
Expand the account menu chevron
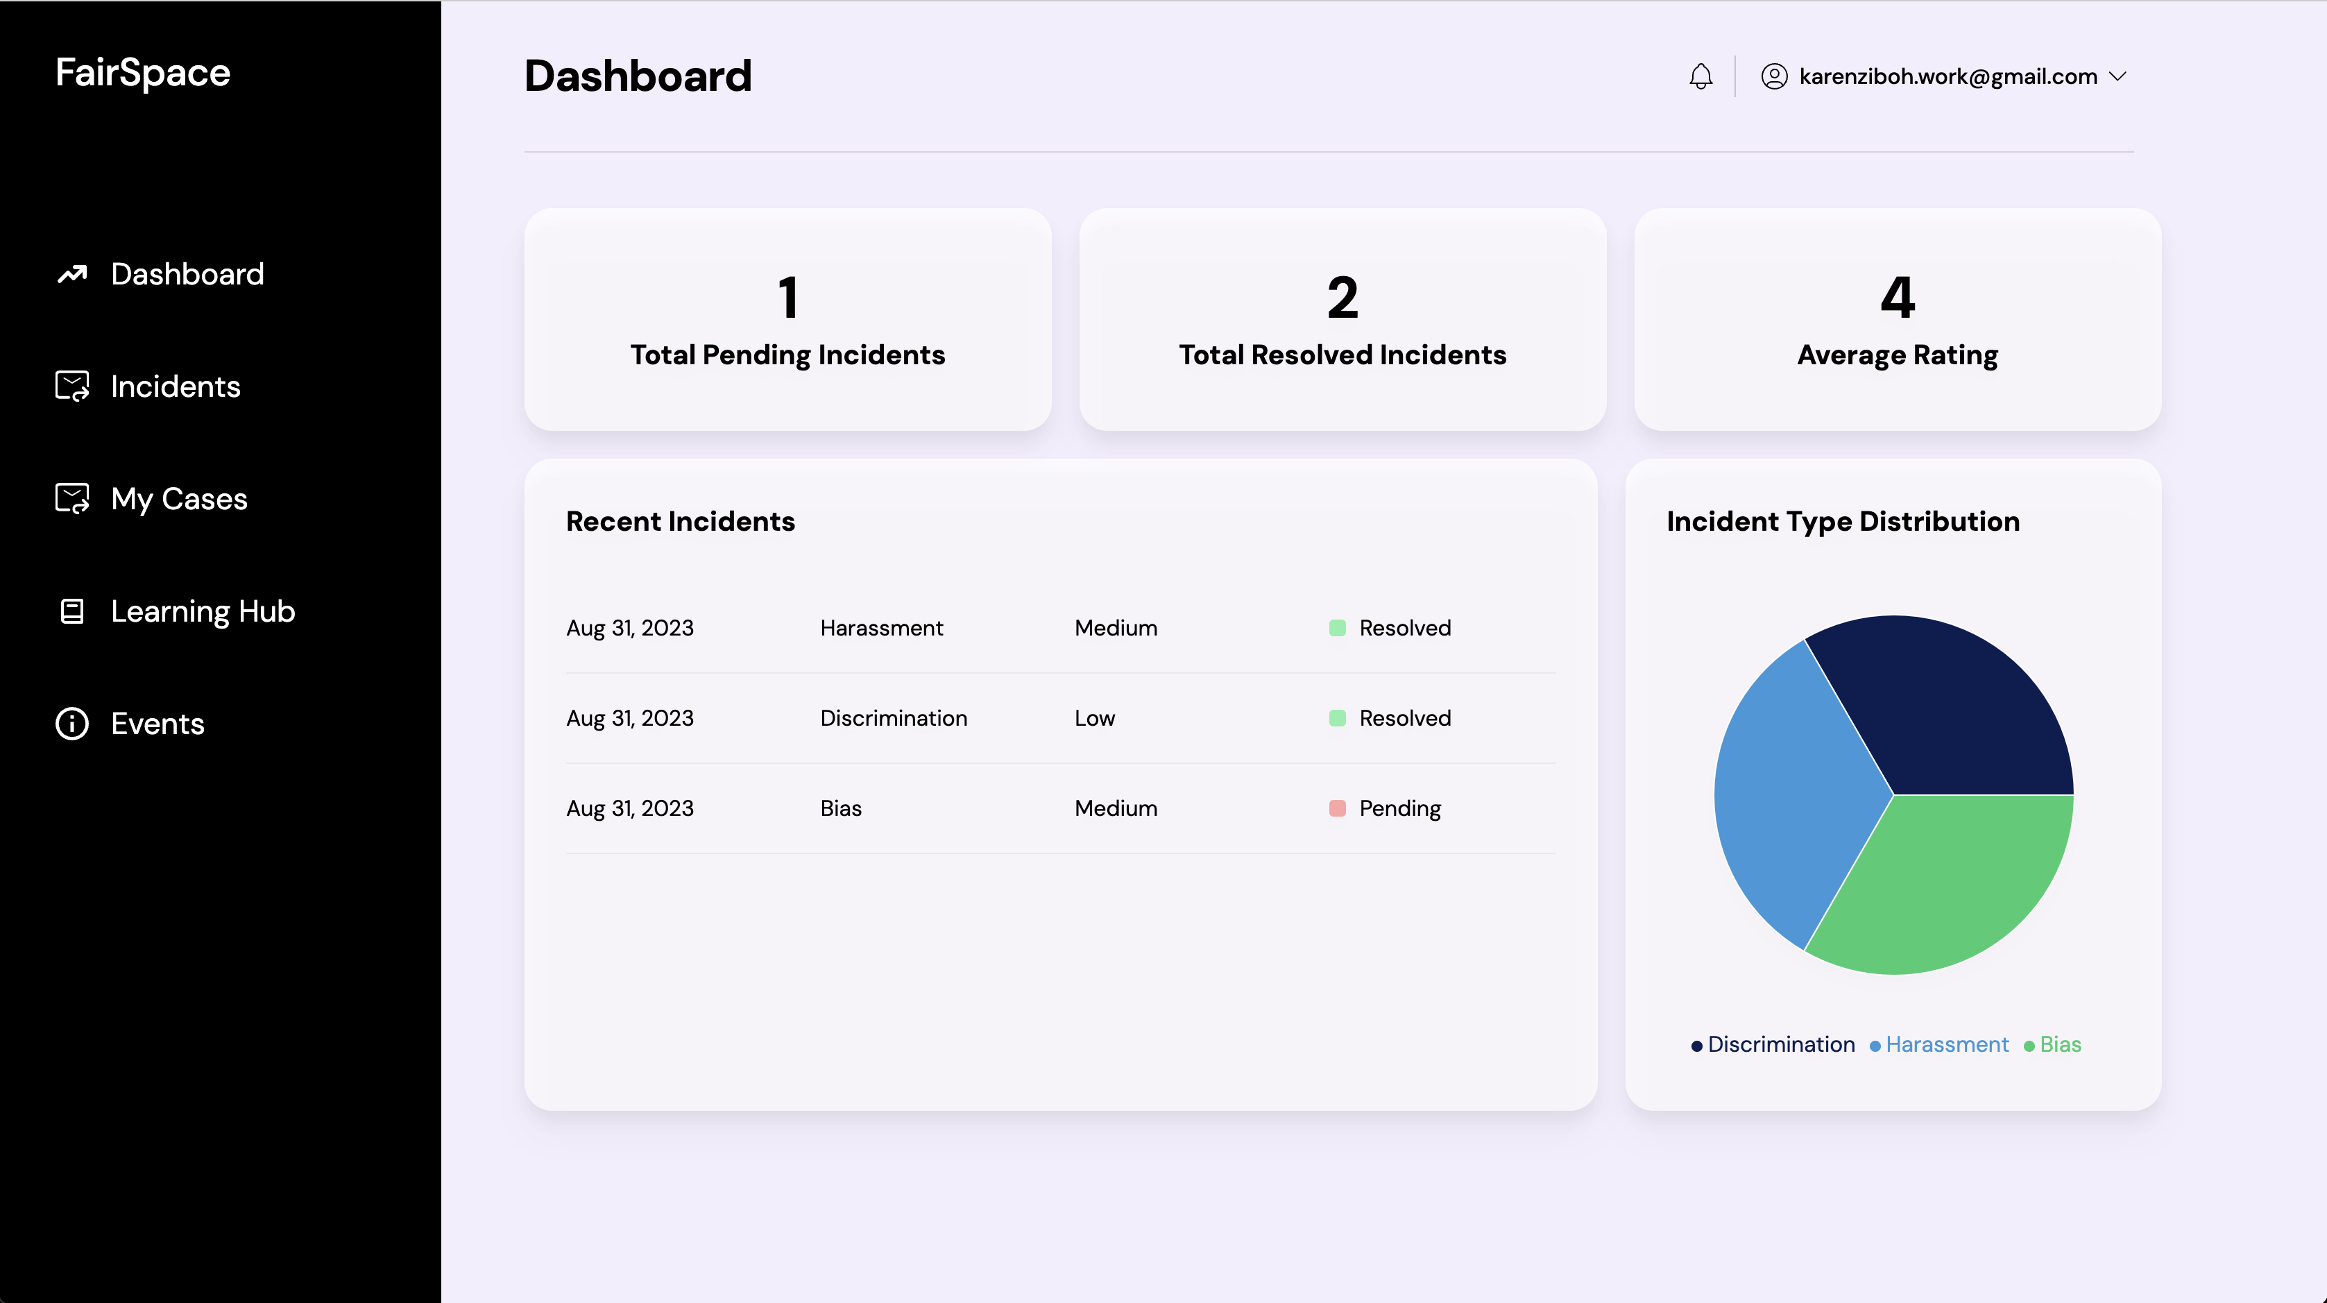pyautogui.click(x=2117, y=77)
